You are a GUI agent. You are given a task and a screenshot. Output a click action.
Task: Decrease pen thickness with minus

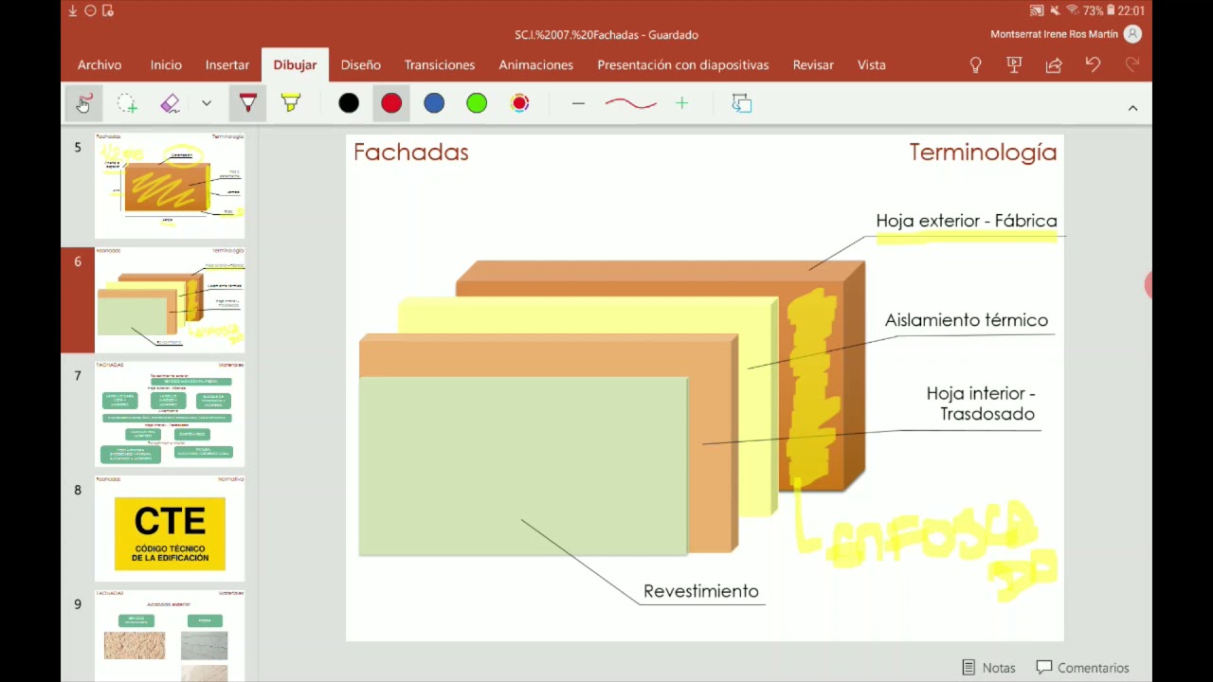point(578,103)
